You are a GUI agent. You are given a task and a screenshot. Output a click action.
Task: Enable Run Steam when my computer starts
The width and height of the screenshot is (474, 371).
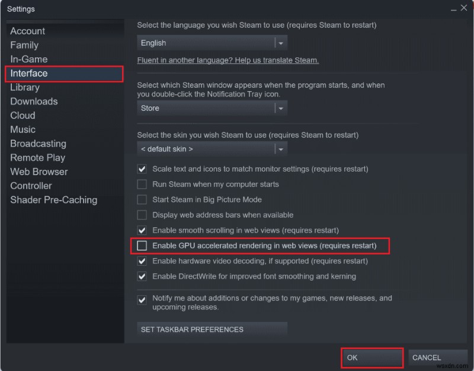tap(142, 184)
